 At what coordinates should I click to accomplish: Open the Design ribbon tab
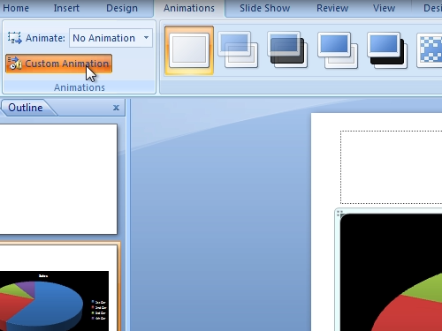click(x=122, y=8)
